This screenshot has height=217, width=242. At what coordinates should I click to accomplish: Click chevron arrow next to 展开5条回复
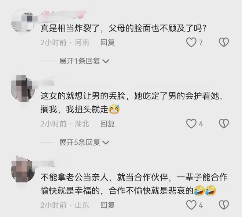[106, 143]
